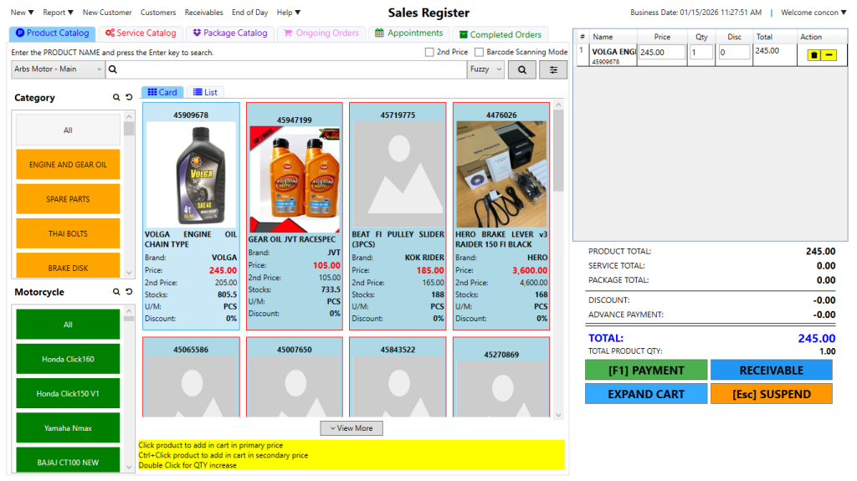This screenshot has width=857, height=481.
Task: Open the filter settings sliders icon
Action: (553, 69)
